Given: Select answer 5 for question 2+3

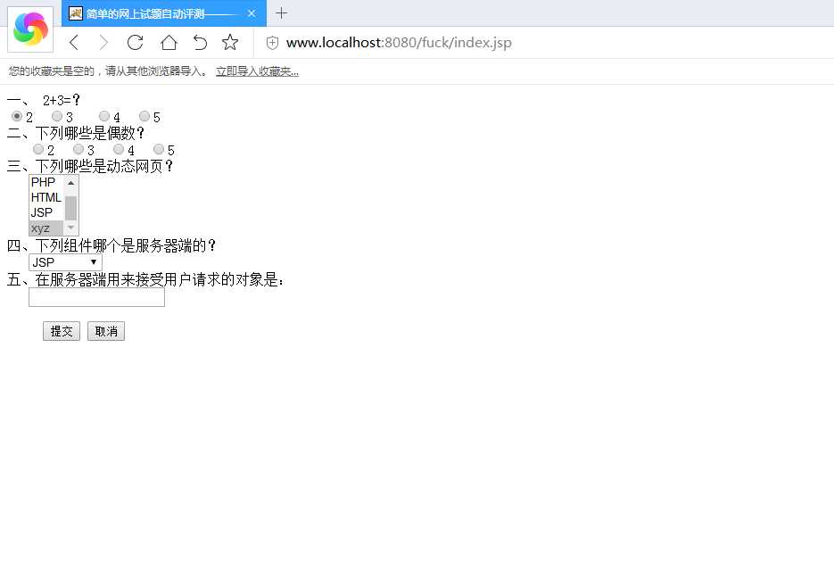Looking at the screenshot, I should [145, 116].
